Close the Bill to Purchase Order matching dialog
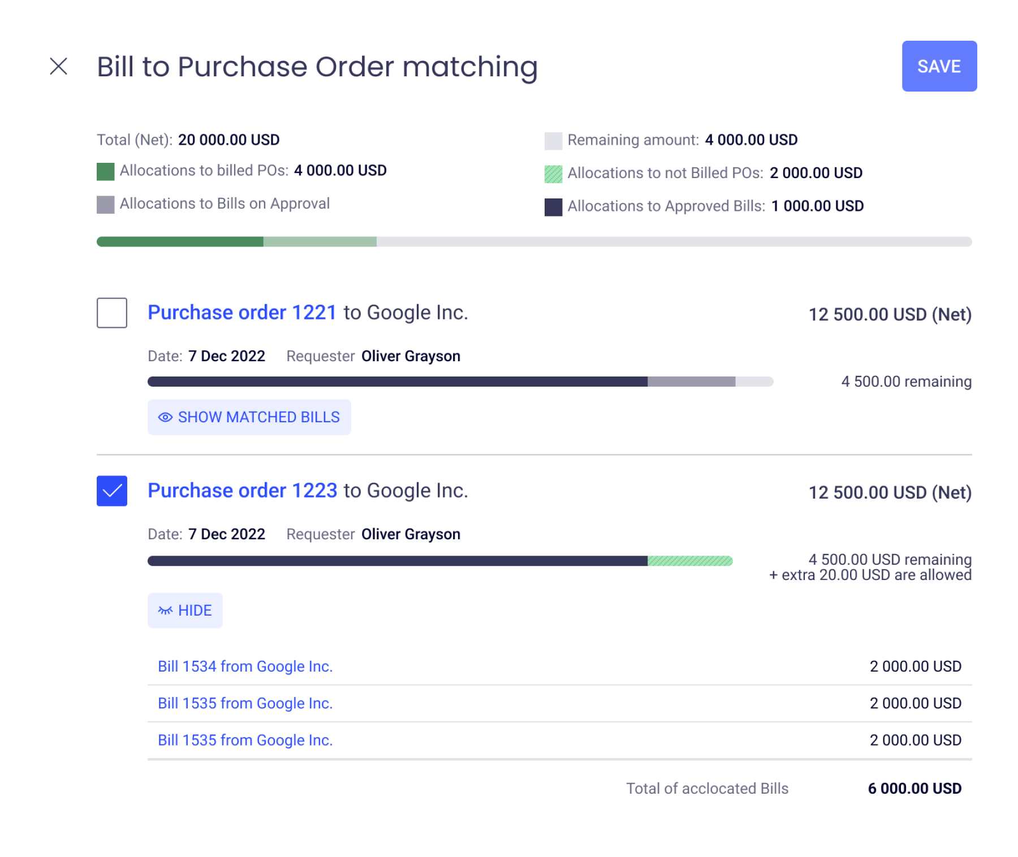The height and width of the screenshot is (857, 1018). click(59, 66)
